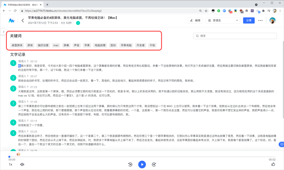Go back using the page back arrow
Viewport: 284px width, 170px height.
23,20
